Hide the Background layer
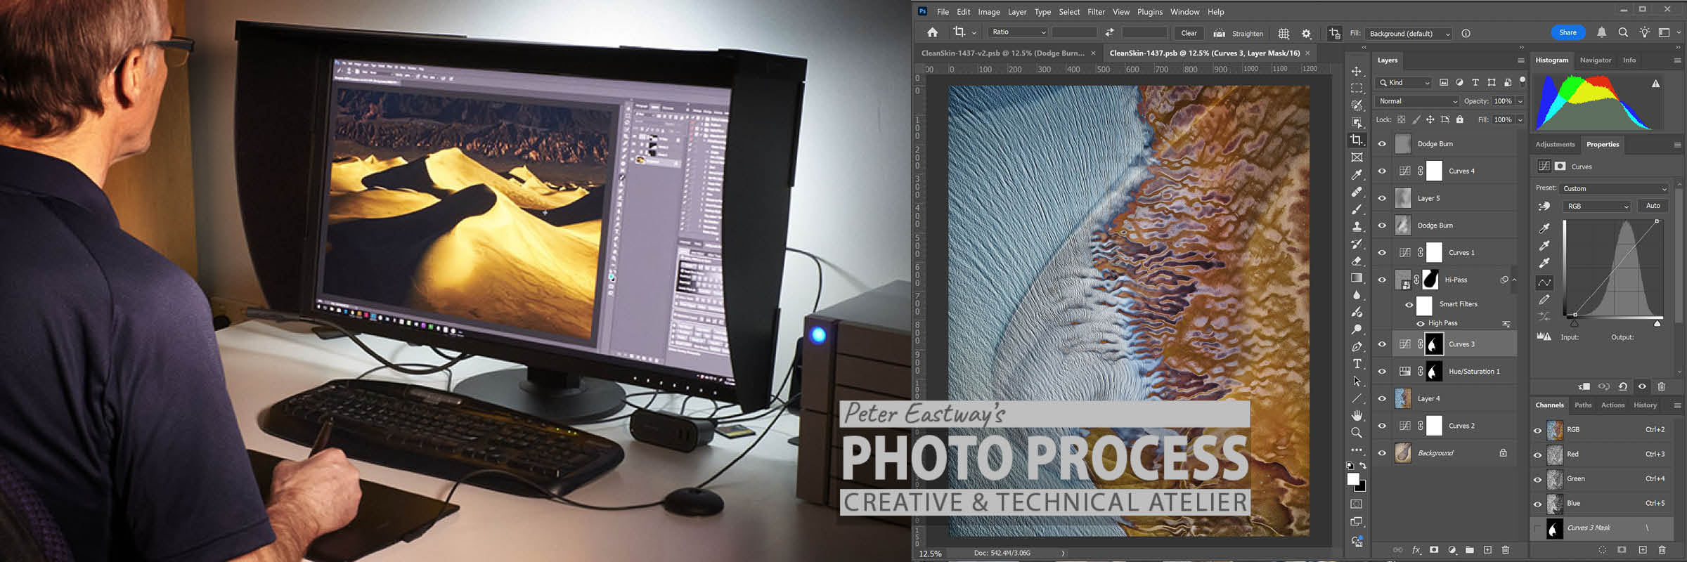This screenshot has height=562, width=1687. point(1382,453)
